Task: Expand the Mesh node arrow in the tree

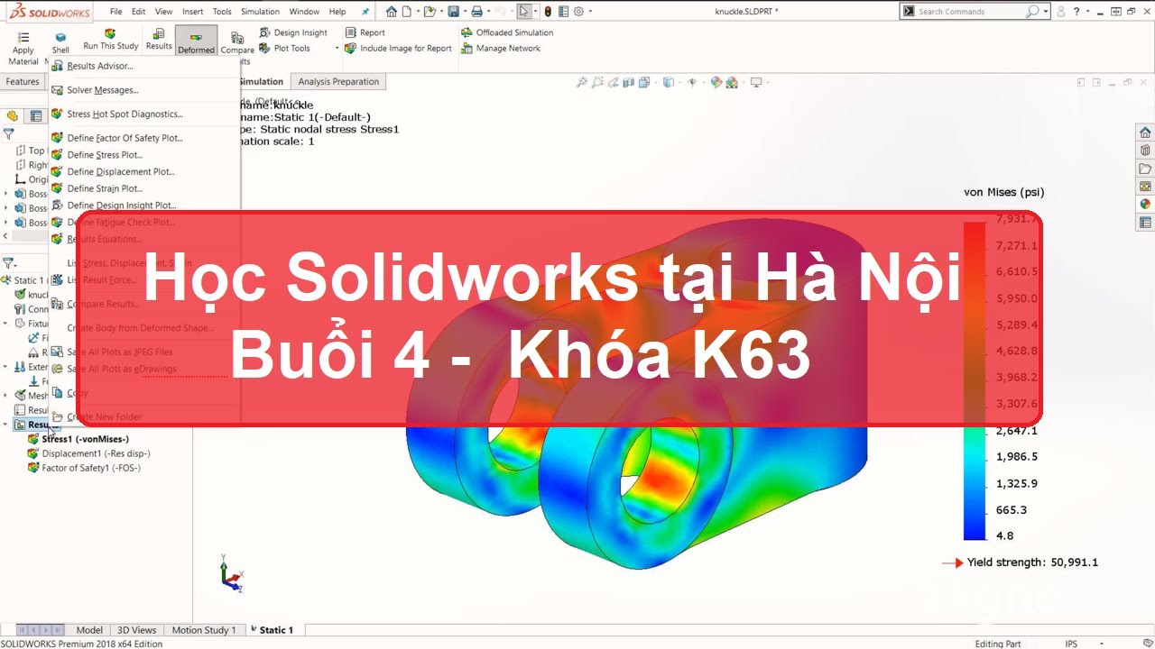Action: coord(6,396)
